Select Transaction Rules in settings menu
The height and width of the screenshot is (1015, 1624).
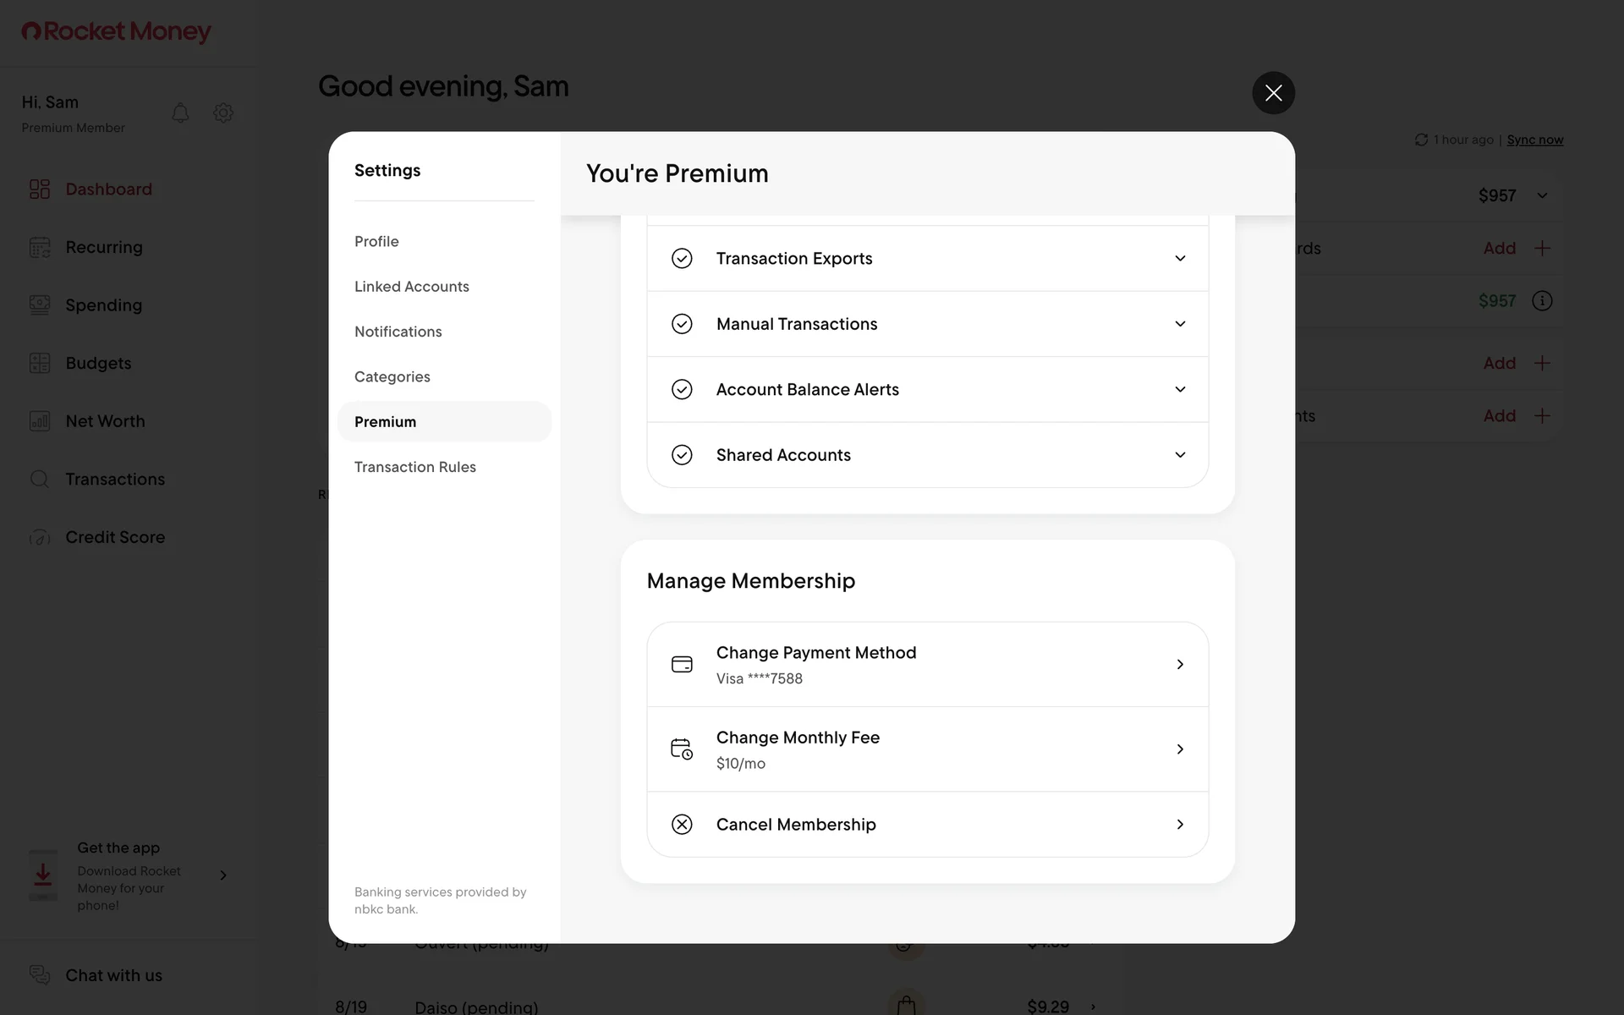point(415,467)
